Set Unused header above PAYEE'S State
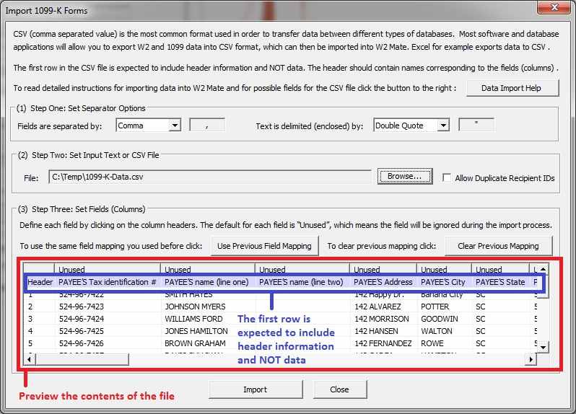The height and width of the screenshot is (414, 576). point(500,268)
